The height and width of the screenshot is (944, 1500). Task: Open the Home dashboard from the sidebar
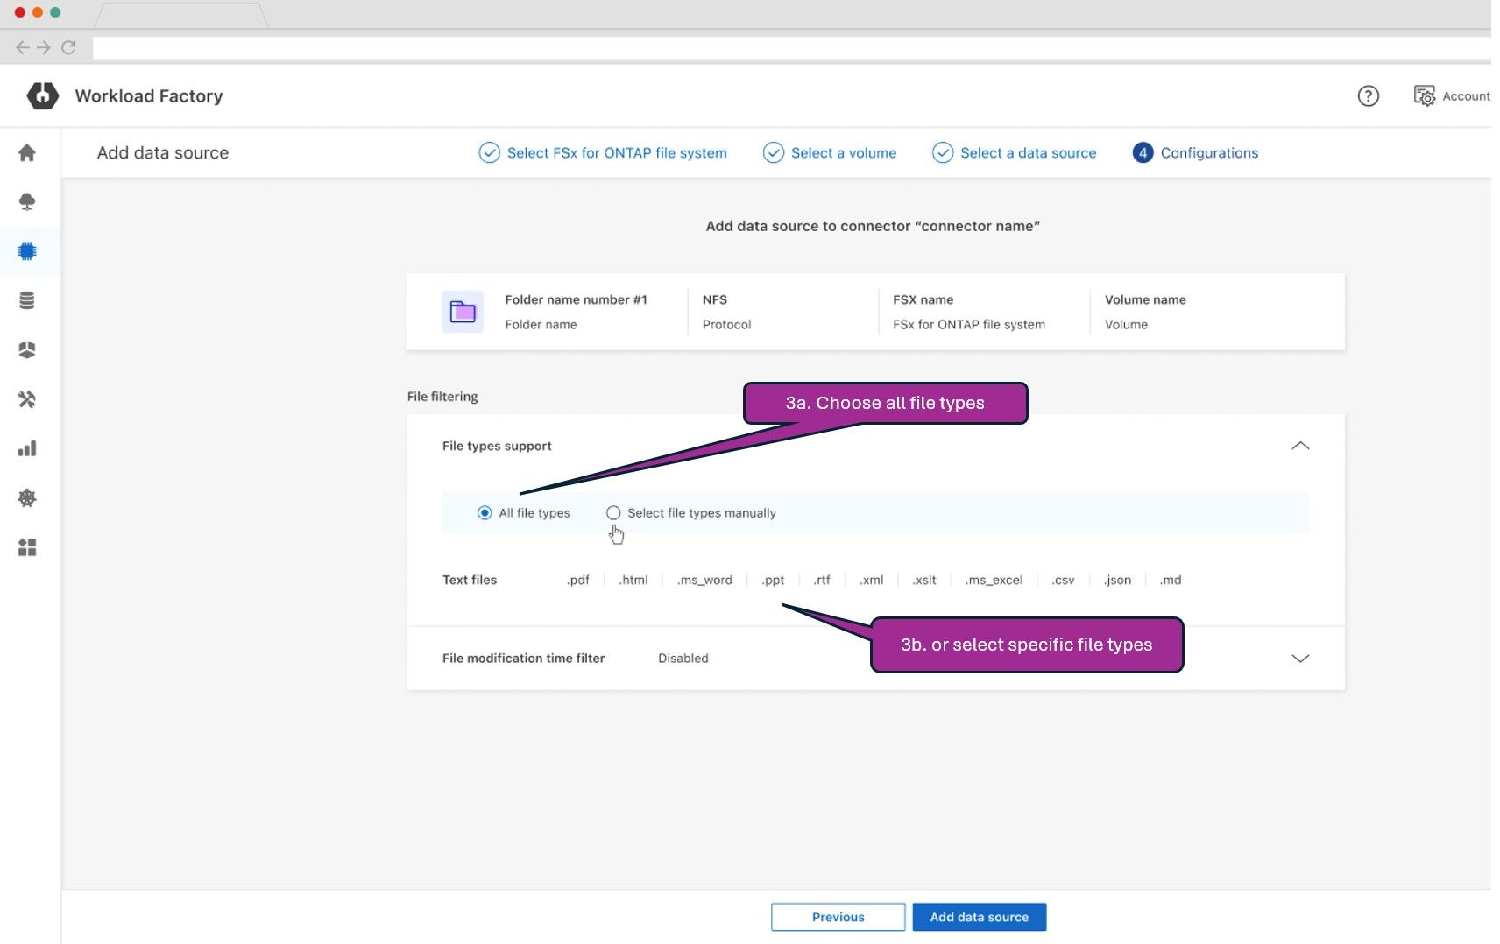click(x=28, y=152)
